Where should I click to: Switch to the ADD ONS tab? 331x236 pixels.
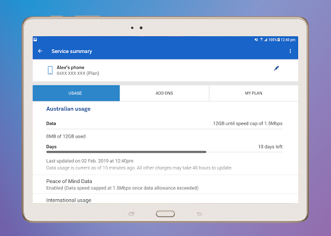click(164, 93)
